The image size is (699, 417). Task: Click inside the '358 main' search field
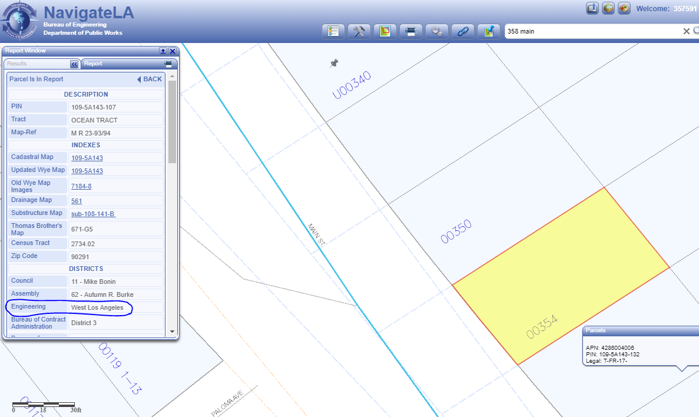[593, 31]
